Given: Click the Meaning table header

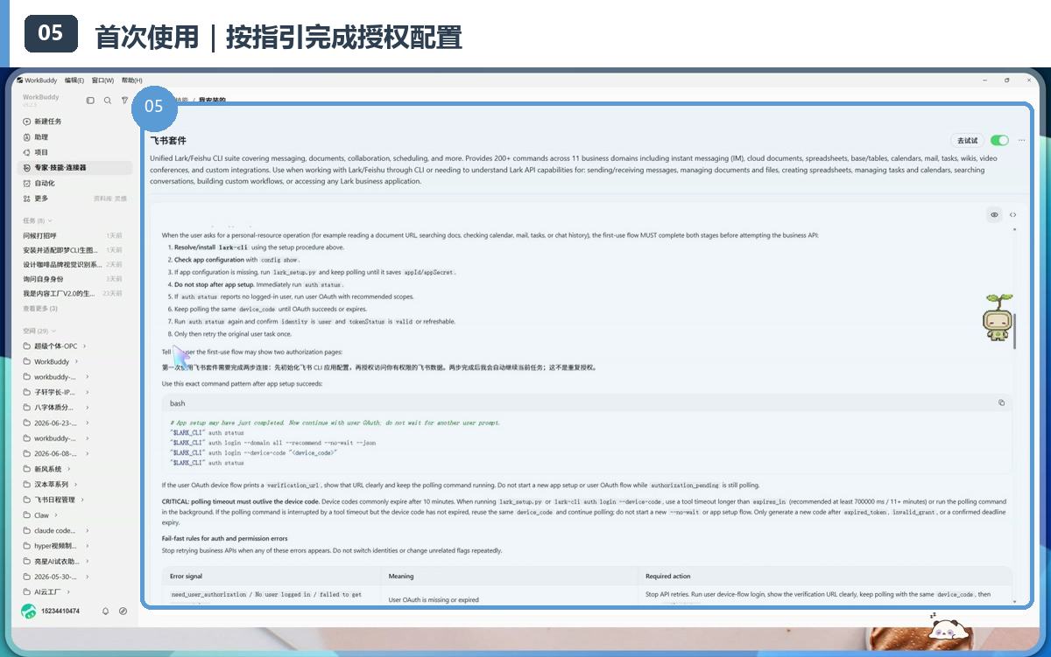Looking at the screenshot, I should click(x=401, y=577).
